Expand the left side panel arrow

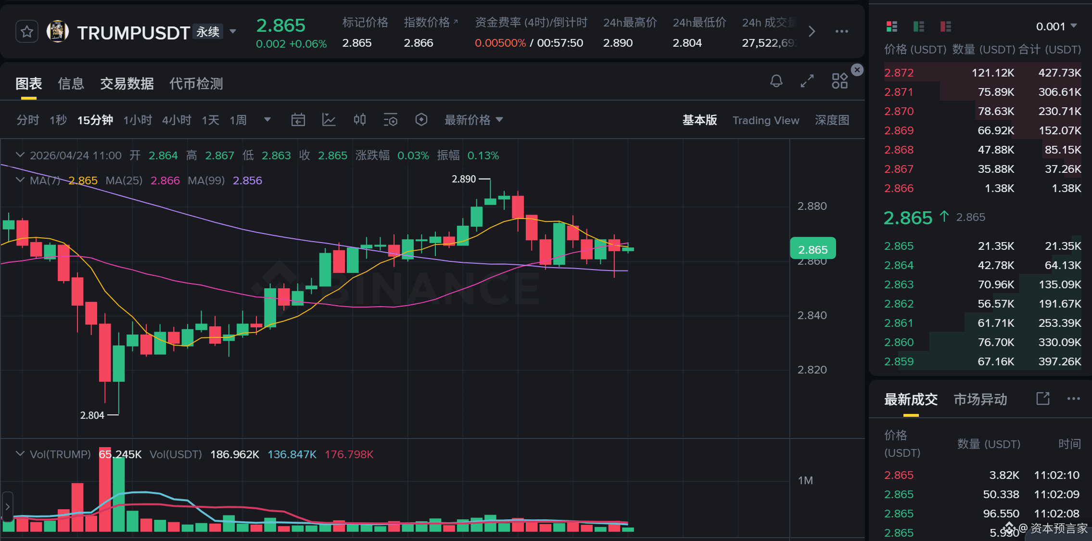(x=7, y=506)
